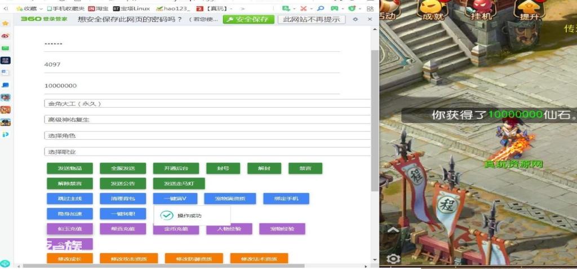This screenshot has height=269, width=577.
Task: Open the 高级神佑复生 dropdown
Action: (x=207, y=120)
